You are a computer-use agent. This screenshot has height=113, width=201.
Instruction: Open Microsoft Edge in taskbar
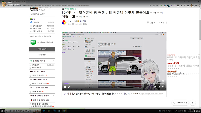pos(43,111)
